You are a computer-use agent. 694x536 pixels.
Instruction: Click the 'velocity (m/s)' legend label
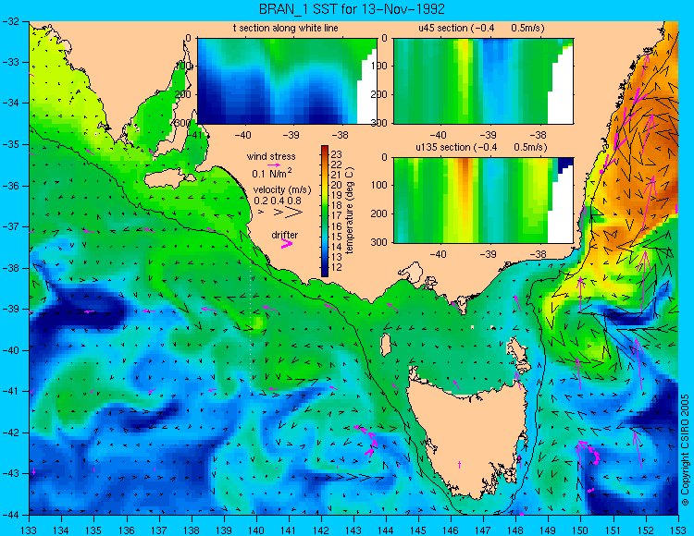pos(282,190)
